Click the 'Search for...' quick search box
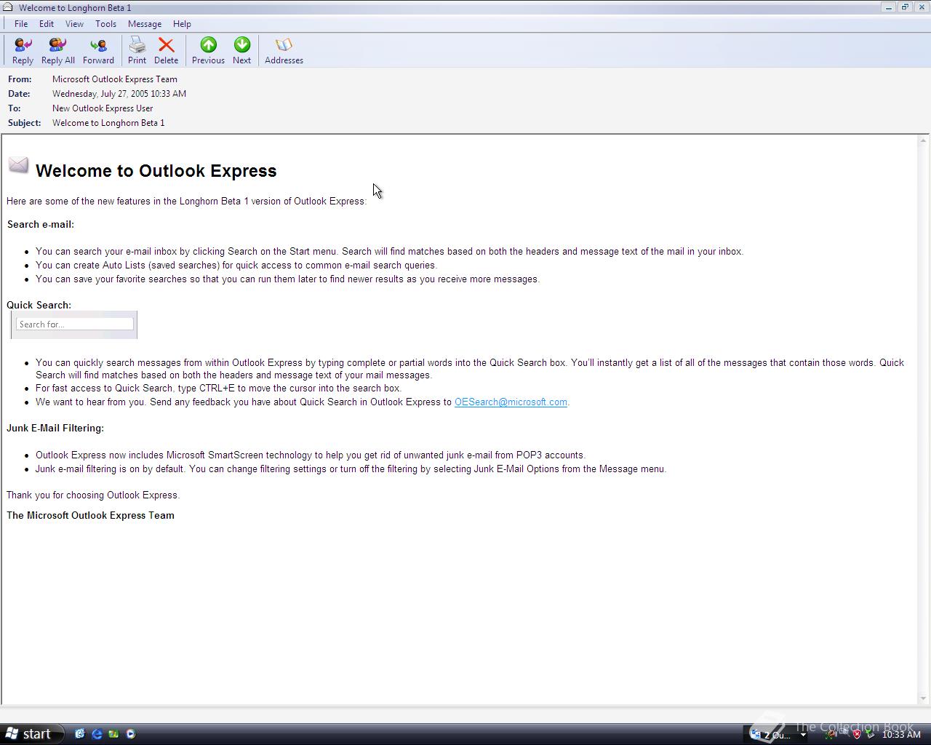This screenshot has width=931, height=745. [x=75, y=324]
